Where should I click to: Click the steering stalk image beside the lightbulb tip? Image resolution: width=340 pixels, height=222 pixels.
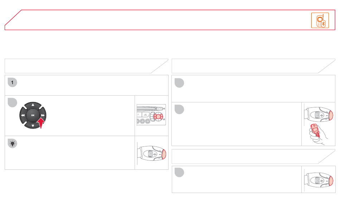tap(152, 153)
